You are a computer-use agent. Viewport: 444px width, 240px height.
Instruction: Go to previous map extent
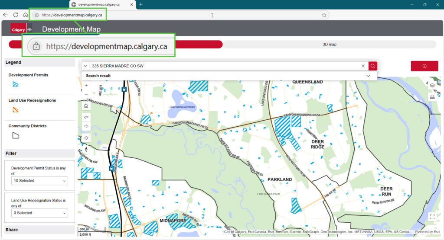pos(86,117)
